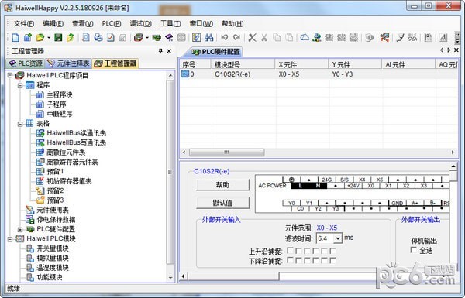Select 停电保持数据 tree item
The image size is (465, 298).
click(x=56, y=220)
